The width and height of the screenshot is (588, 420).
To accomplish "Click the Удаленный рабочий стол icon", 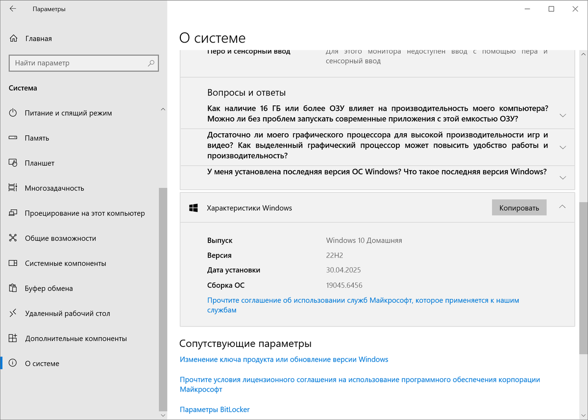I will click(13, 313).
